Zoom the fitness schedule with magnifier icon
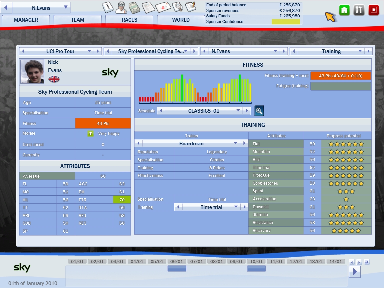 tap(259, 111)
